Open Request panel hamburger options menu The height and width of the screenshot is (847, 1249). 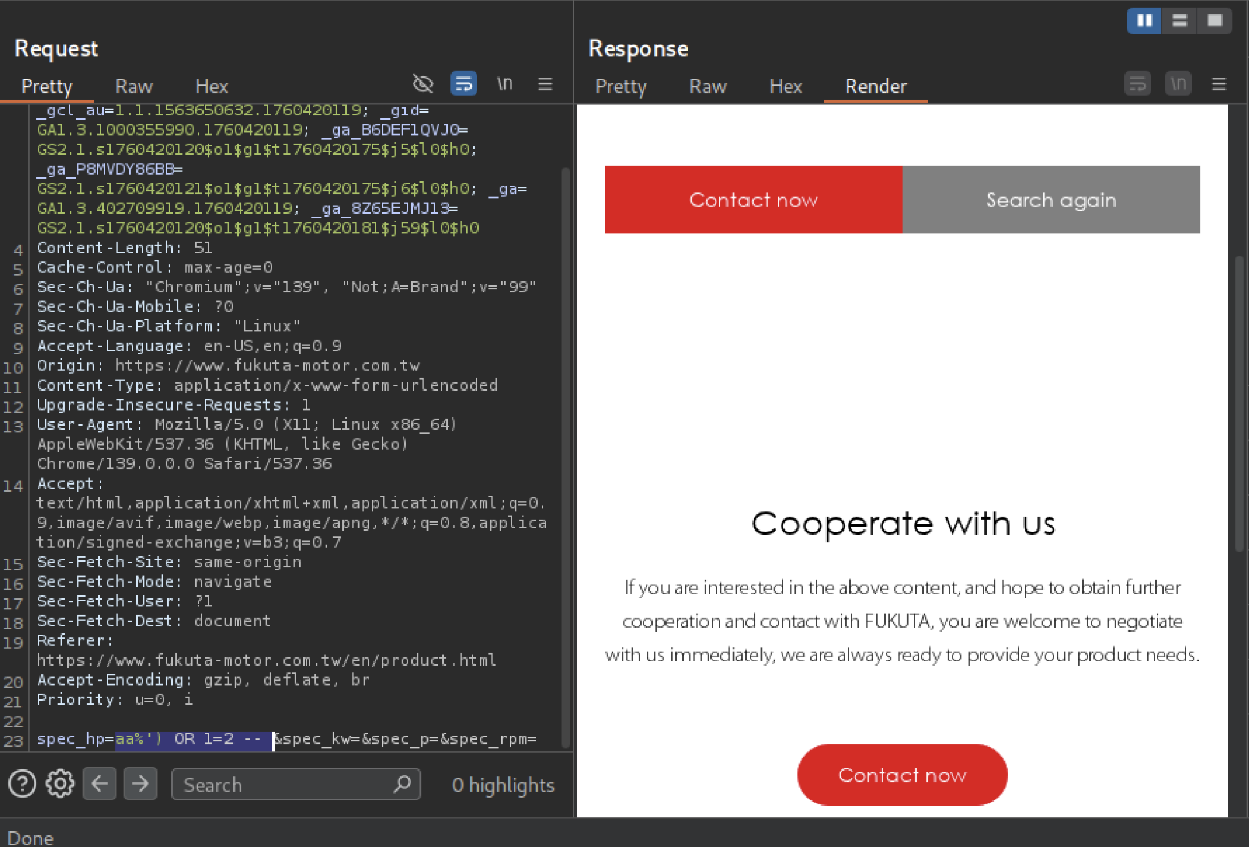545,84
